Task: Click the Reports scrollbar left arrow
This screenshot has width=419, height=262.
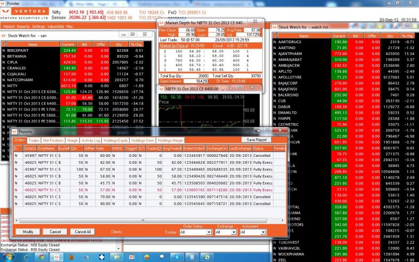Action: click(x=17, y=220)
